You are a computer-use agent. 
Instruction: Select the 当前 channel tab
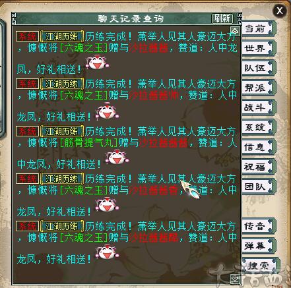click(257, 28)
